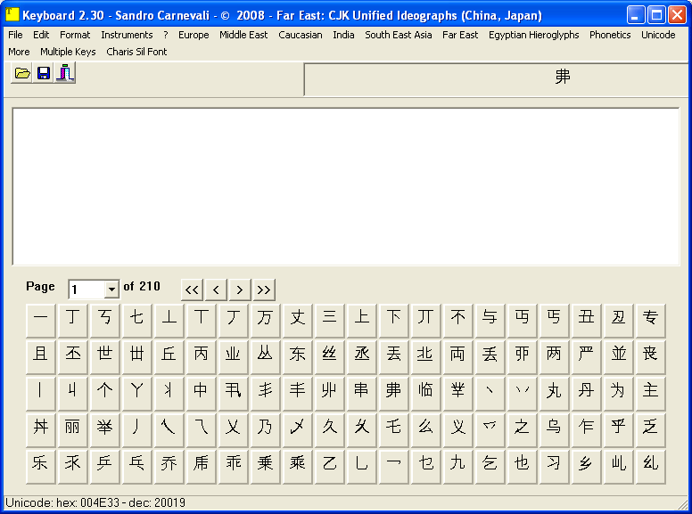Open the Format menu
The width and height of the screenshot is (692, 514).
click(75, 35)
